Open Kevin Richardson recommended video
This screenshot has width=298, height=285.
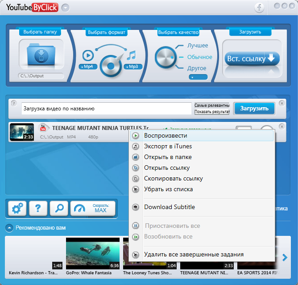pyautogui.click(x=36, y=253)
